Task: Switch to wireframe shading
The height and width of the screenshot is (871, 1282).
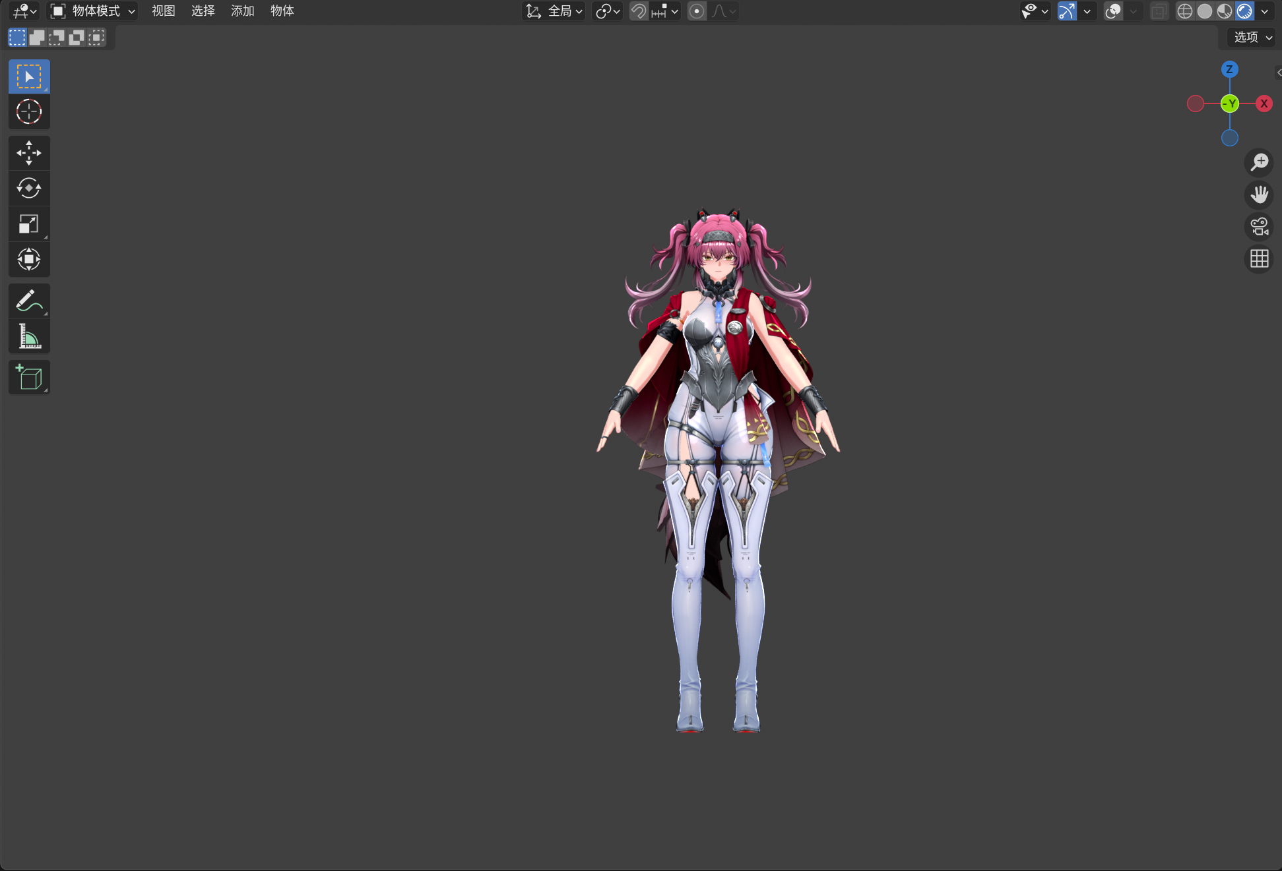Action: coord(1184,11)
